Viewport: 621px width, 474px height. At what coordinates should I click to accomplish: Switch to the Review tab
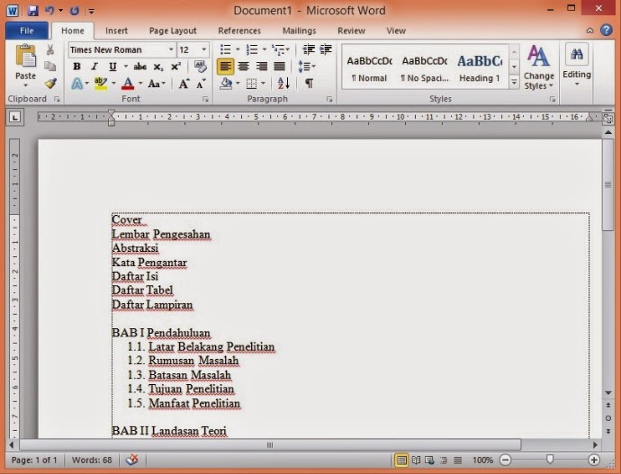[351, 31]
